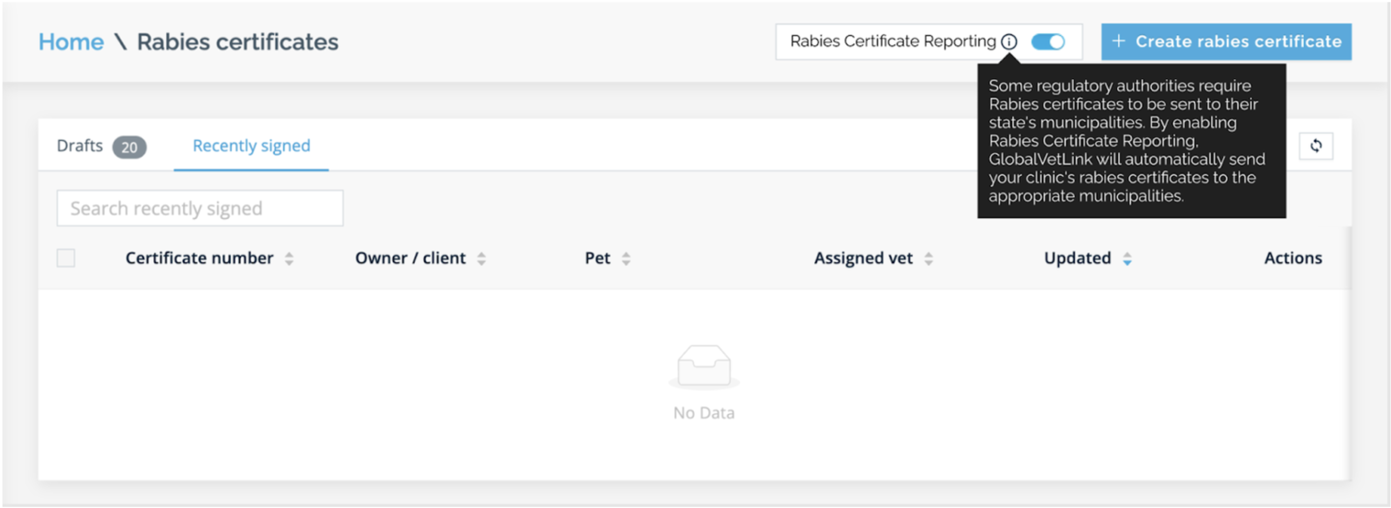Click the Rabies Certificate Reporting label
The width and height of the screenshot is (1391, 508).
pyautogui.click(x=893, y=42)
